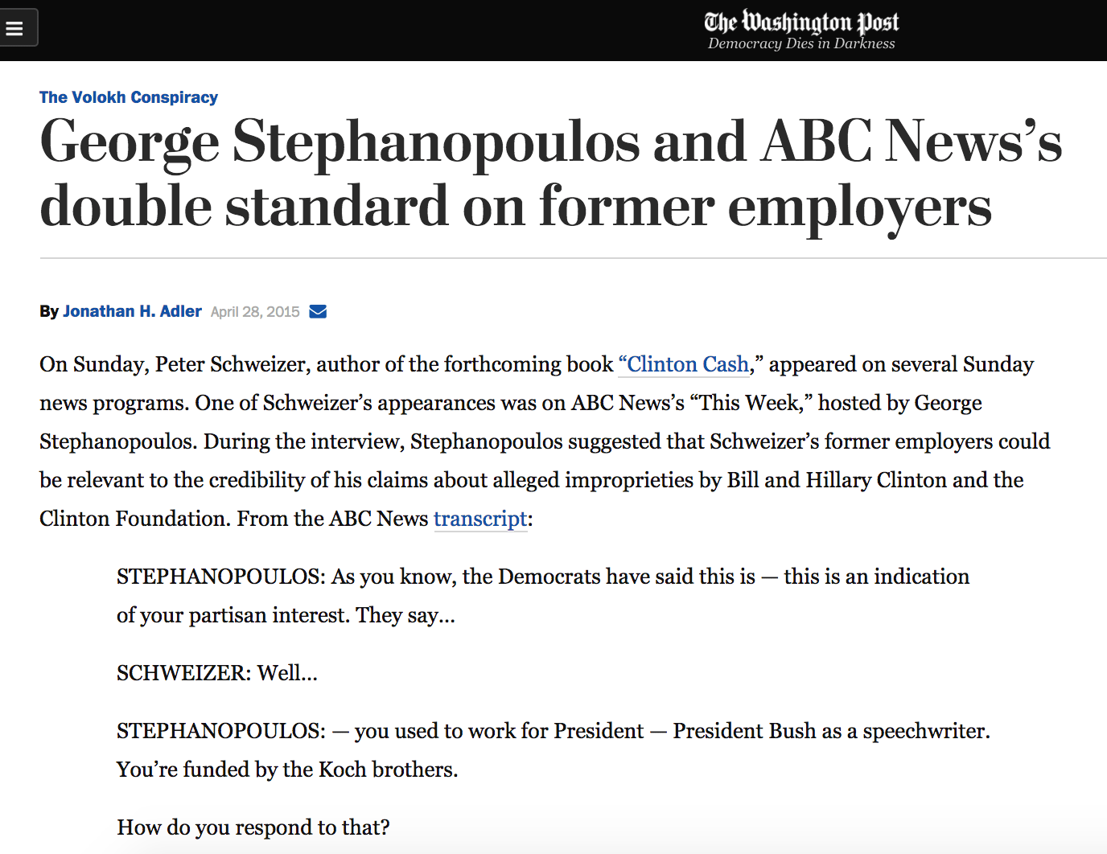Click the paragraph line starting "be relevant to the credibility"

[532, 480]
